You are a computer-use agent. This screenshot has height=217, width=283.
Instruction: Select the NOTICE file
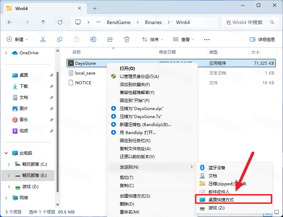tap(83, 83)
